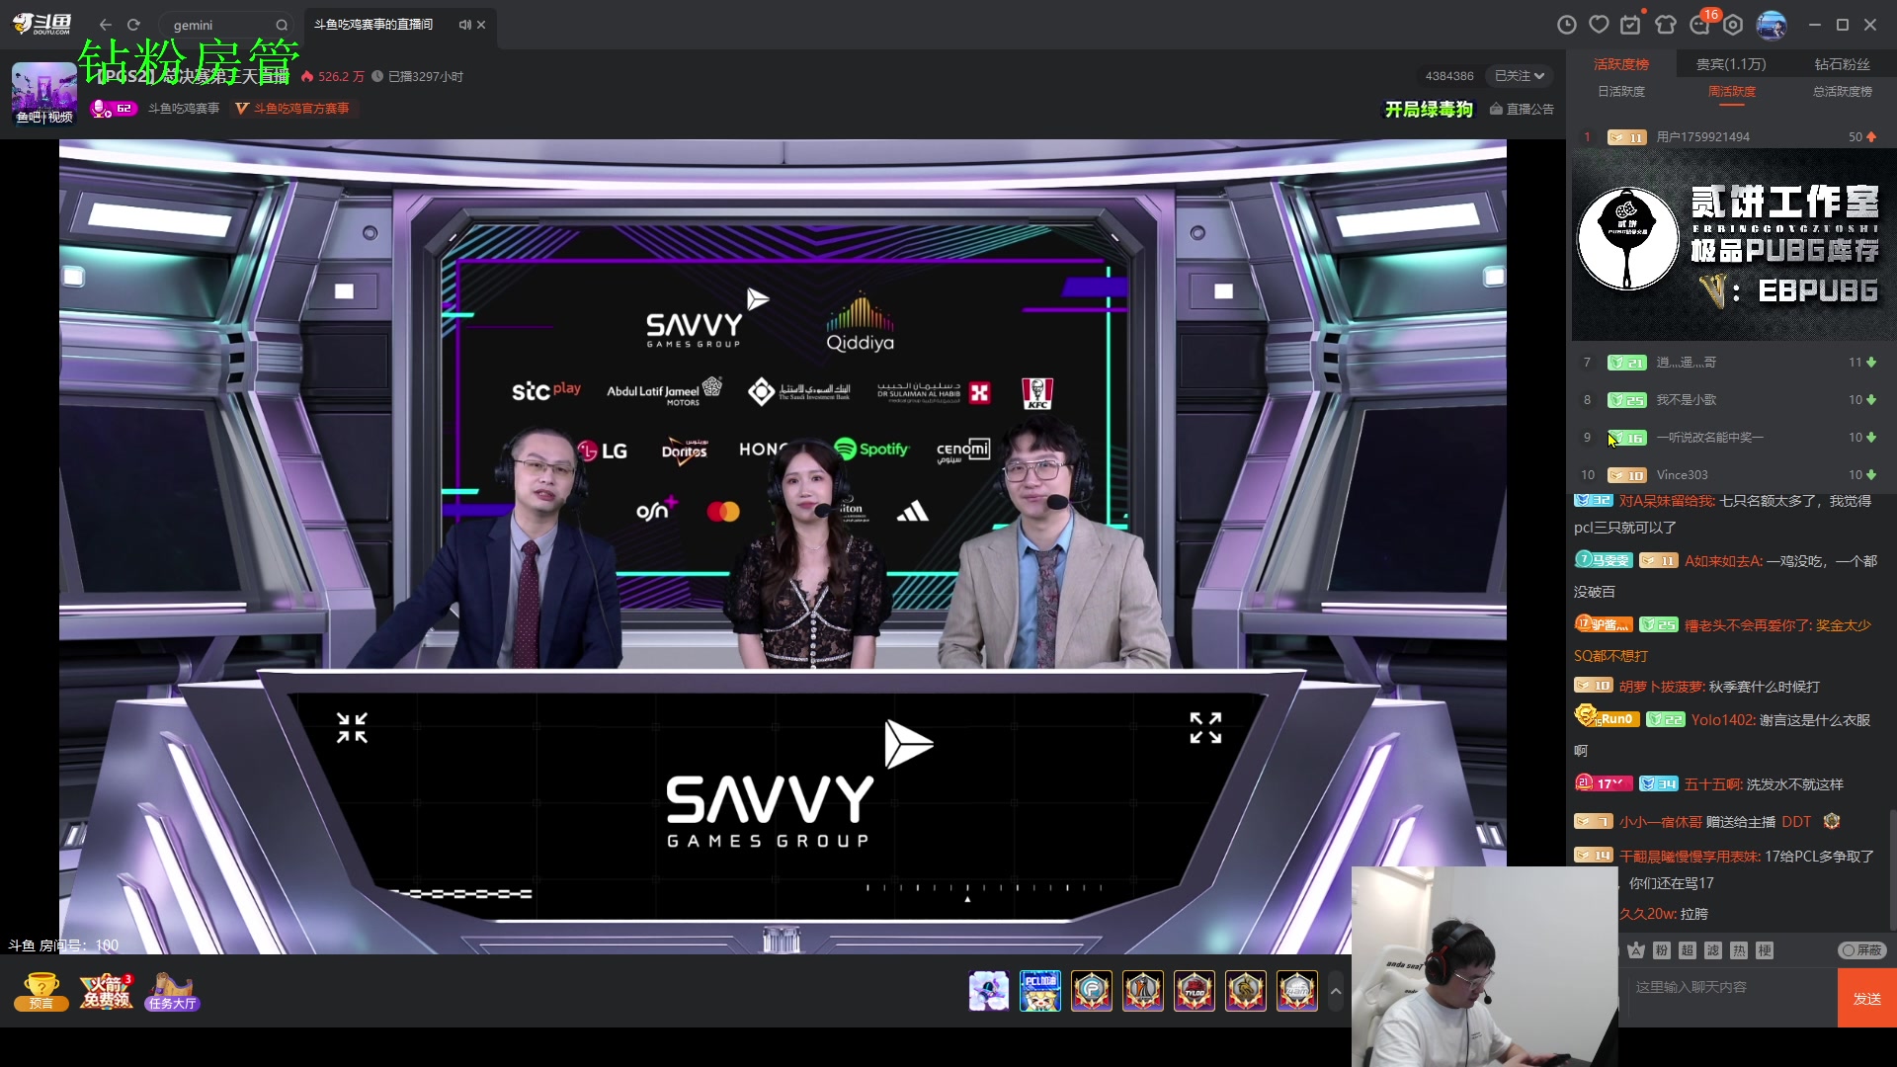The image size is (1897, 1067).
Task: Toggle the 粉 fan badge chat filter
Action: click(x=1662, y=950)
